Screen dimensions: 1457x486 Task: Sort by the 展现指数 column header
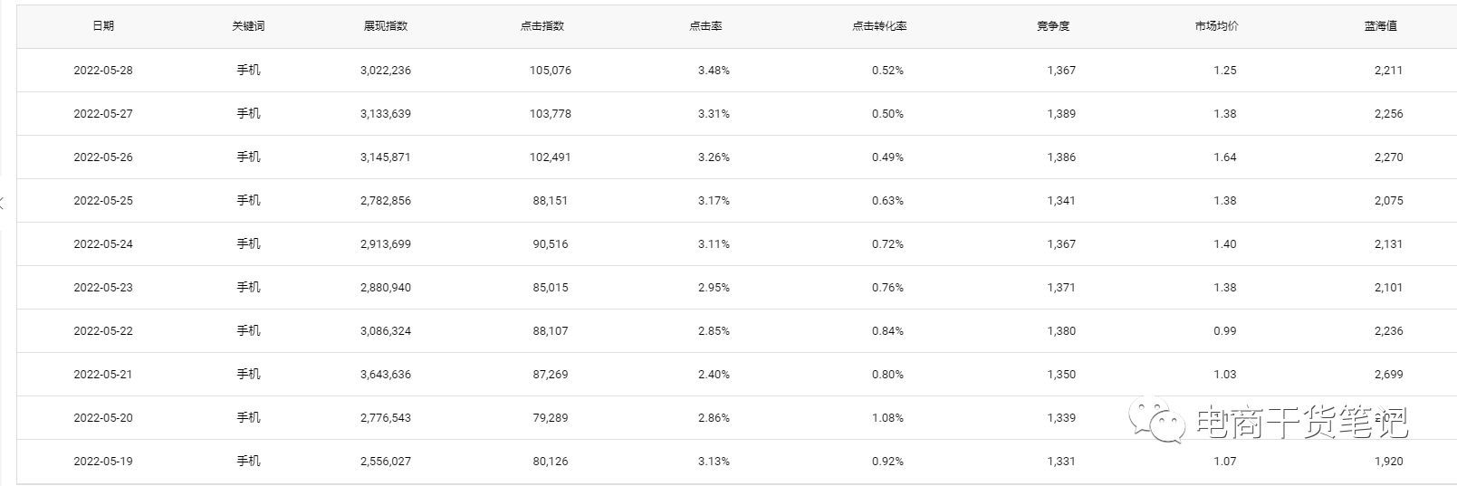pos(386,26)
